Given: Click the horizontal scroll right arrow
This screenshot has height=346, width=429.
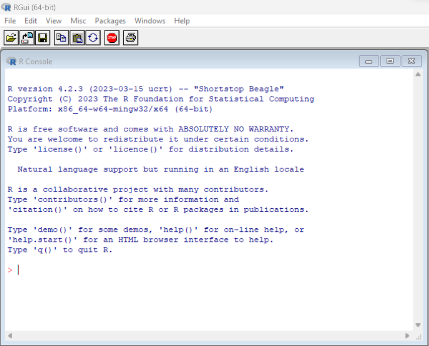Looking at the screenshot, I should point(407,335).
